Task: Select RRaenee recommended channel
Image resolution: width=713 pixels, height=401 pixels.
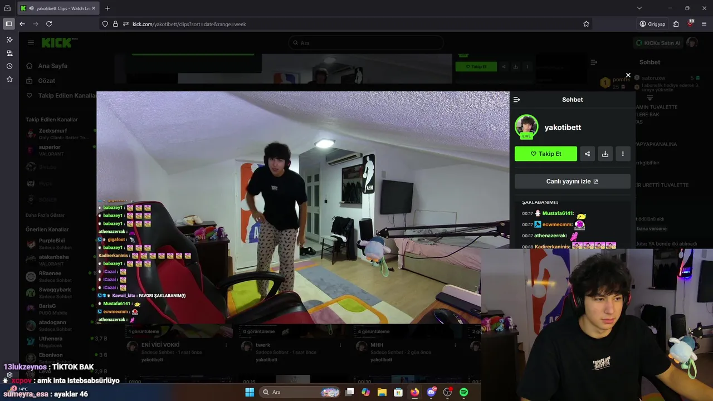Action: pos(60,276)
